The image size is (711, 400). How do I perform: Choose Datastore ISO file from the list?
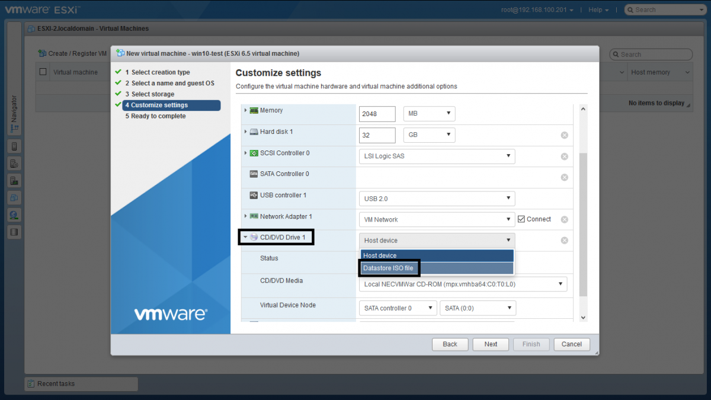tap(437, 268)
